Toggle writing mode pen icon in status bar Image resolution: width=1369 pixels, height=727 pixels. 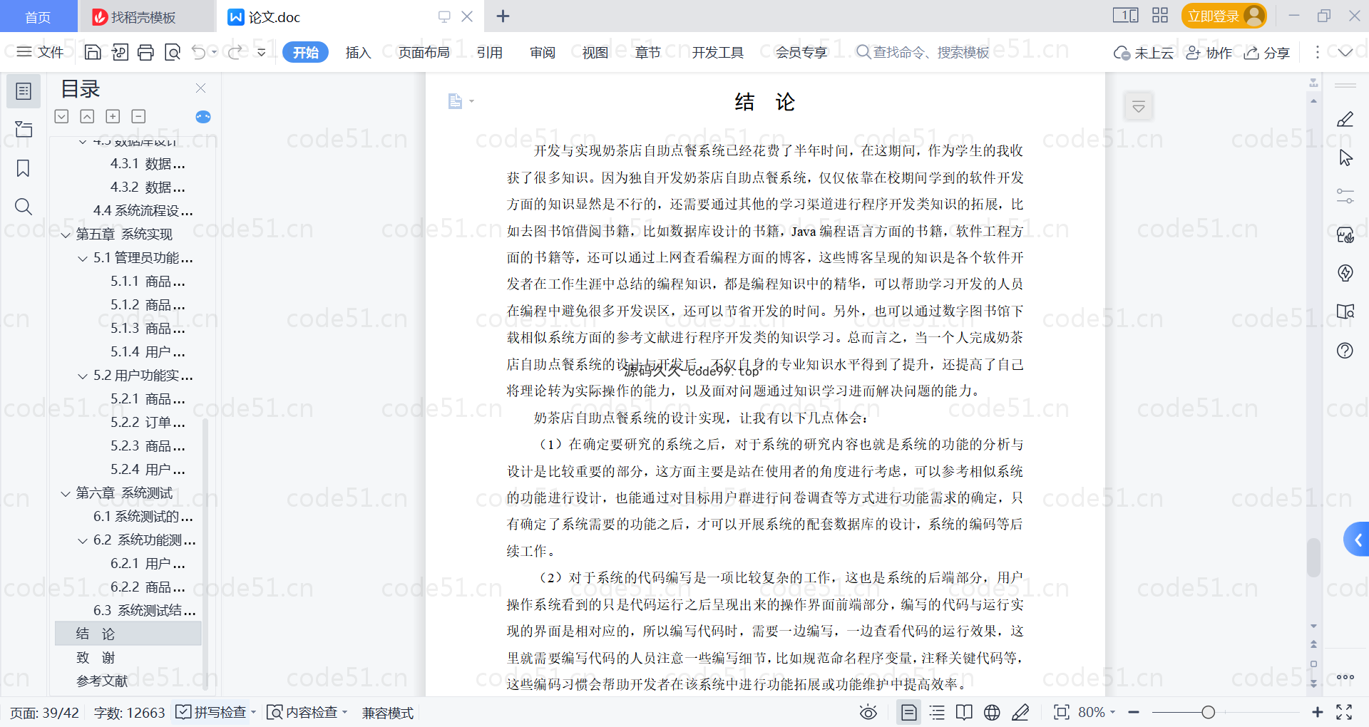(x=1020, y=712)
